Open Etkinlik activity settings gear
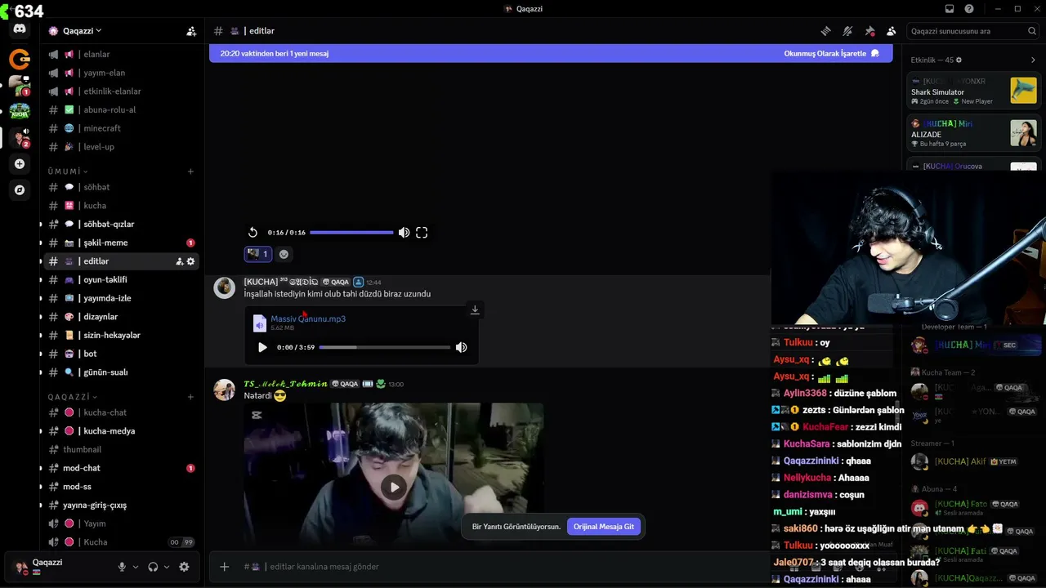The image size is (1046, 588). click(959, 60)
